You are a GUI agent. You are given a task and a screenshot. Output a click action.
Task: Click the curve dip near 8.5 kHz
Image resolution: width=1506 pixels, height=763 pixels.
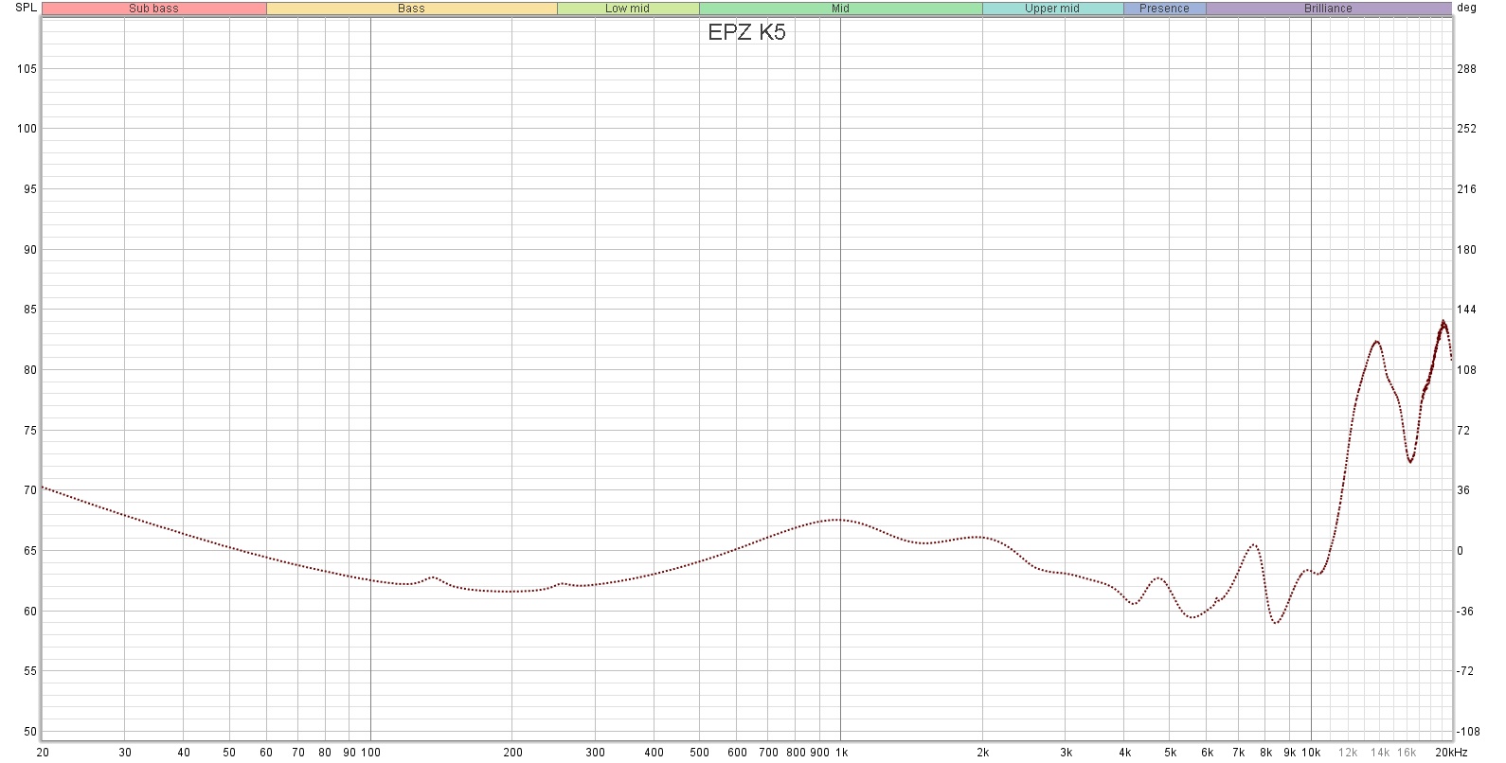tap(1276, 623)
